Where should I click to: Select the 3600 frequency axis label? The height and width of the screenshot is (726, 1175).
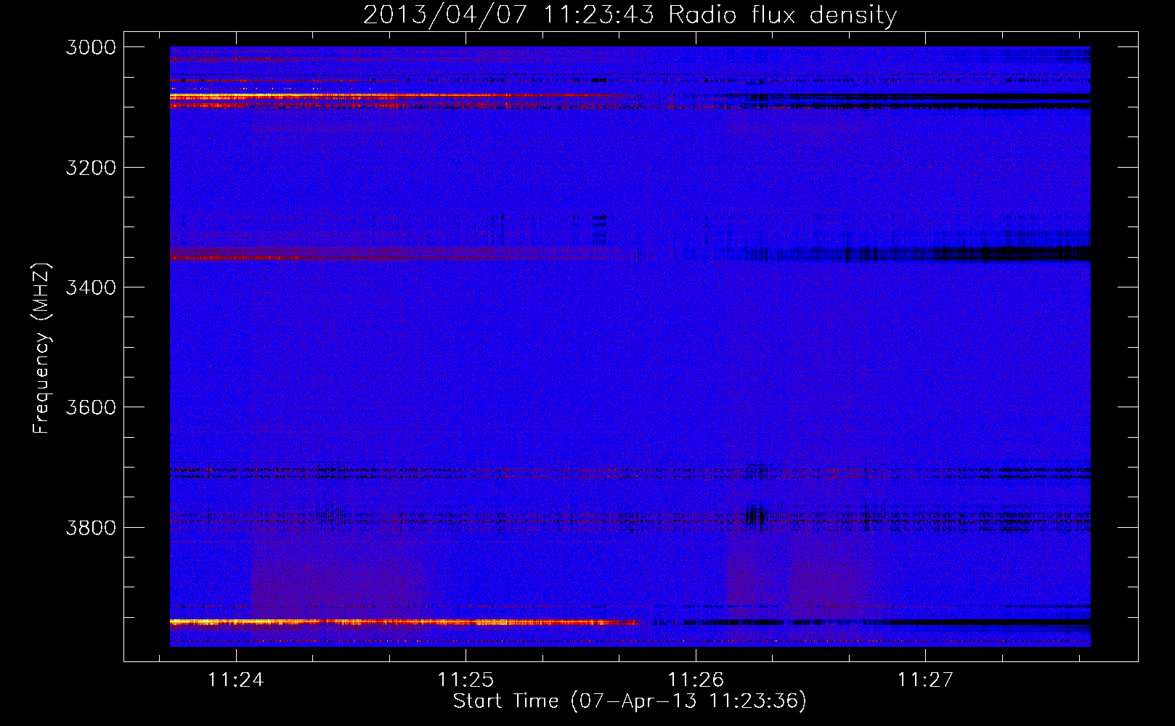click(91, 407)
